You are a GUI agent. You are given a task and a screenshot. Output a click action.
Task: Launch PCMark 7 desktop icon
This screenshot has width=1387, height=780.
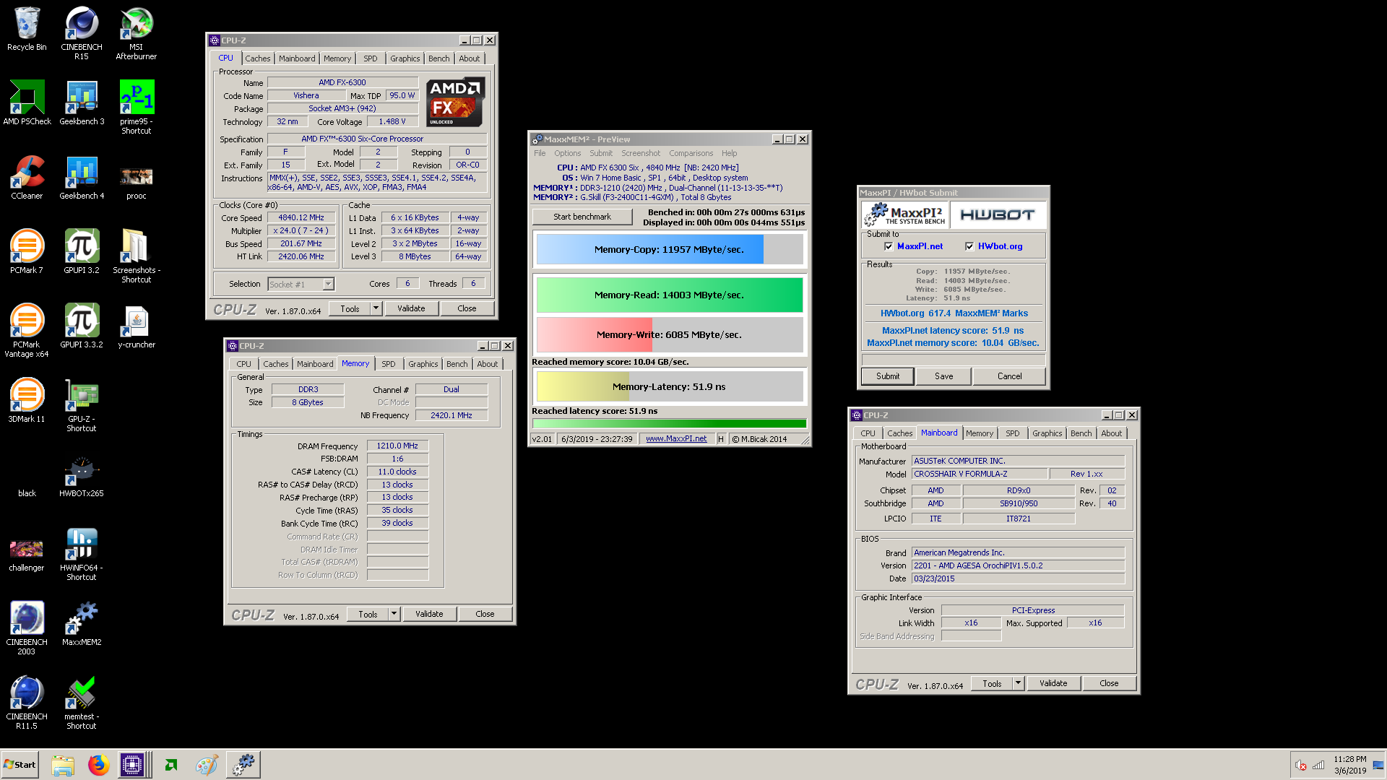[x=27, y=252]
